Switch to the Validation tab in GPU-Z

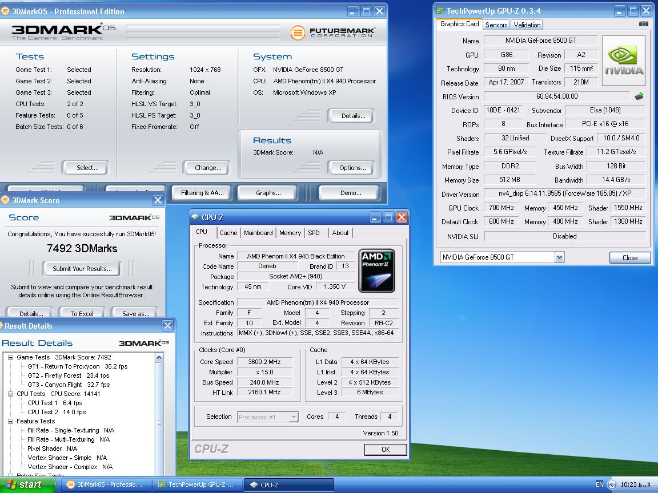527,25
